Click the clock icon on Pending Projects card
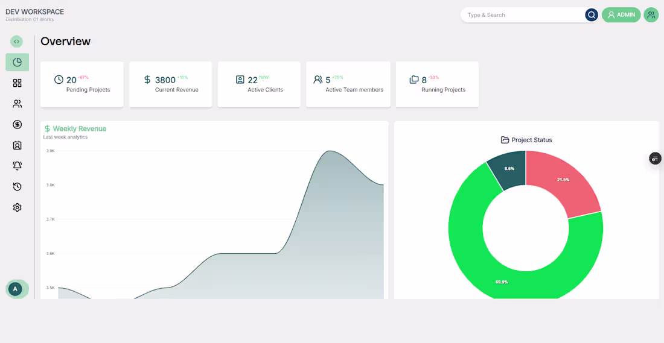Screen dimensions: 664x343 point(59,80)
